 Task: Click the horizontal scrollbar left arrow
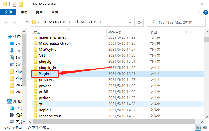(30, 121)
